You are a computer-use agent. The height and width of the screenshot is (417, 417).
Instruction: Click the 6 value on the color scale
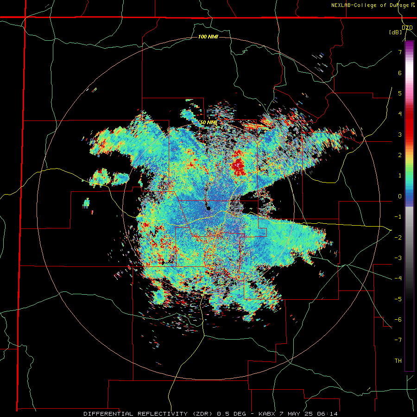tap(400, 73)
